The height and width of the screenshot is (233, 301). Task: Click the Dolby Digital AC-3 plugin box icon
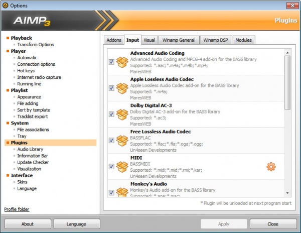point(122,114)
